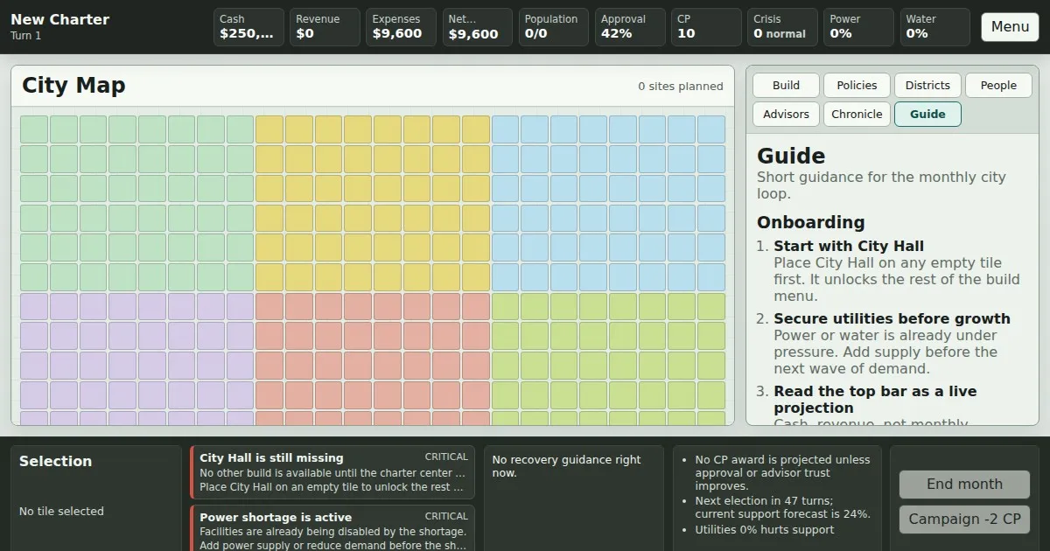Select the Power shortage is active alert
The width and height of the screenshot is (1050, 551).
tap(332, 528)
